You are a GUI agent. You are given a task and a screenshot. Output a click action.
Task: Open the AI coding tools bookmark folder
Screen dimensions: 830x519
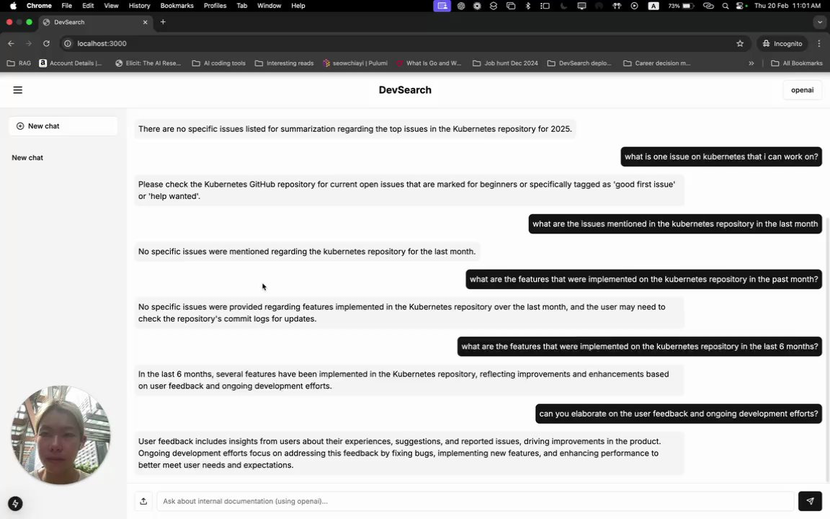[218, 63]
